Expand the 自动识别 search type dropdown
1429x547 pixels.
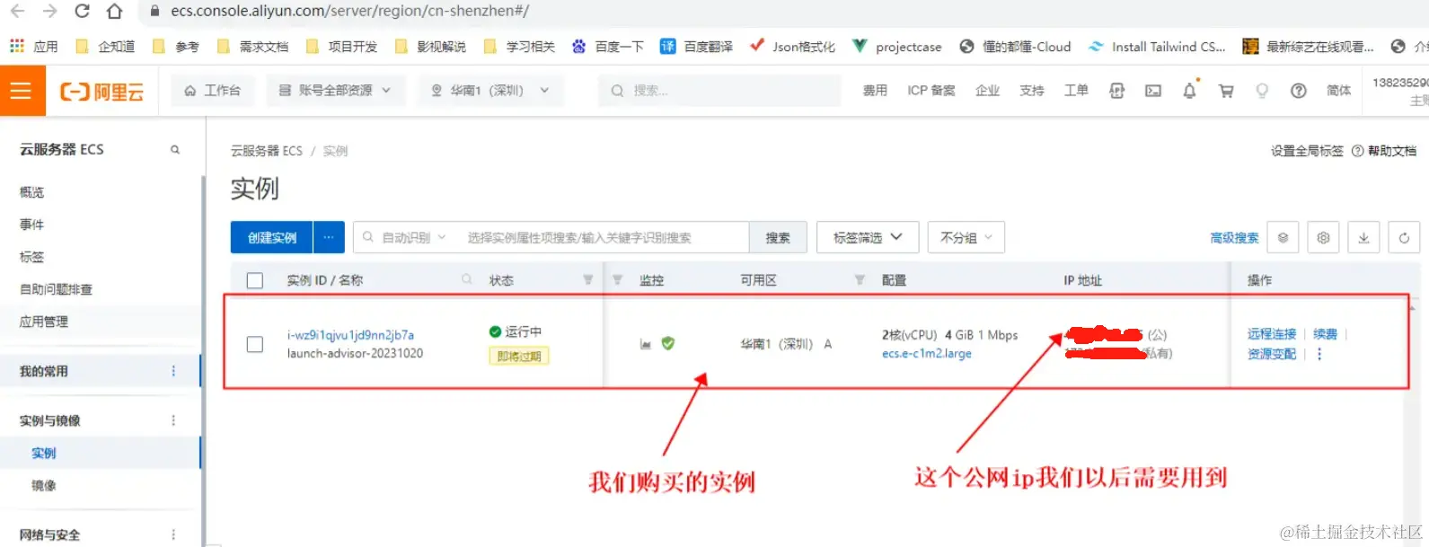(x=405, y=237)
